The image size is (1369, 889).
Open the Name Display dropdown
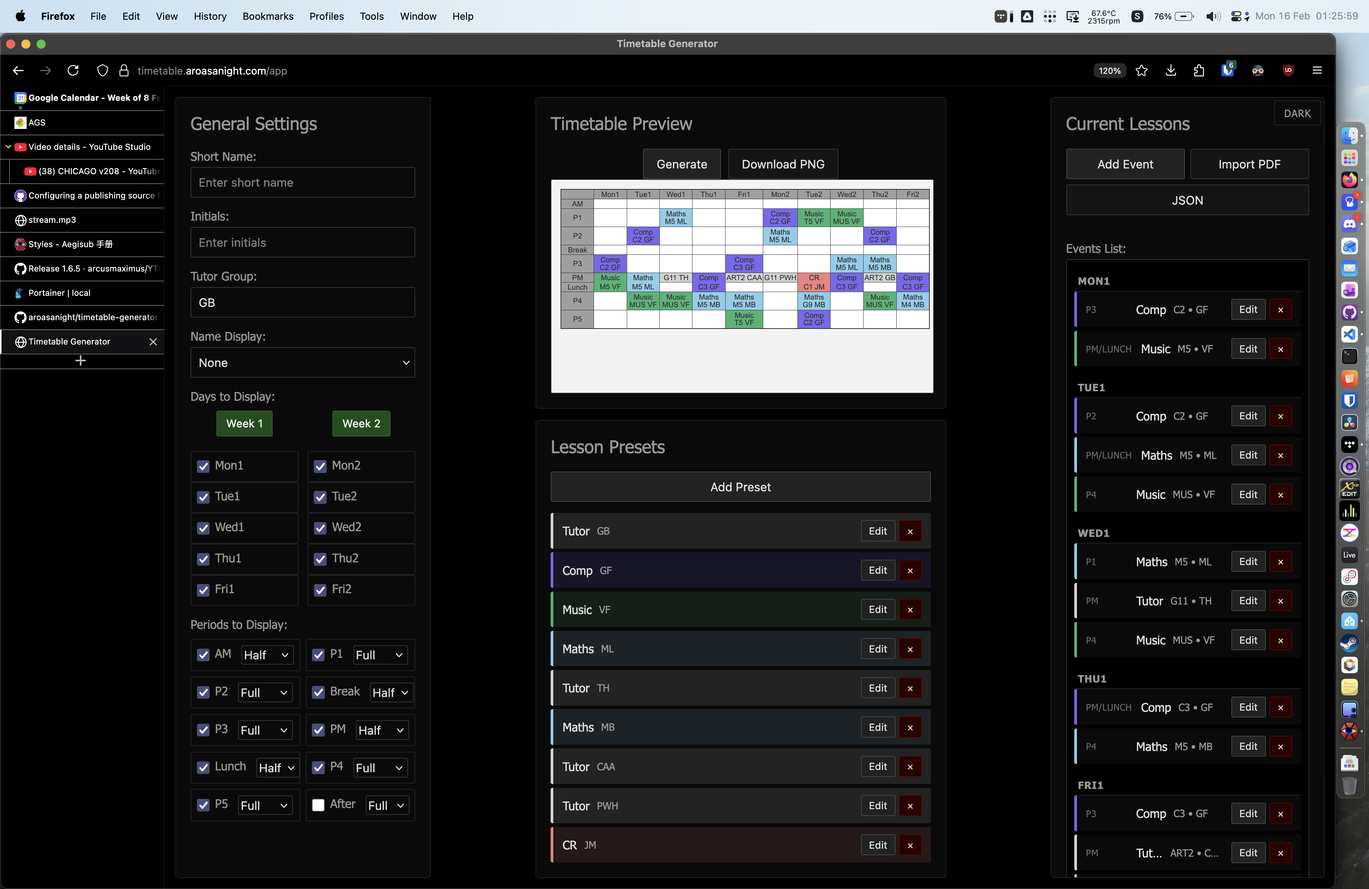pos(303,363)
